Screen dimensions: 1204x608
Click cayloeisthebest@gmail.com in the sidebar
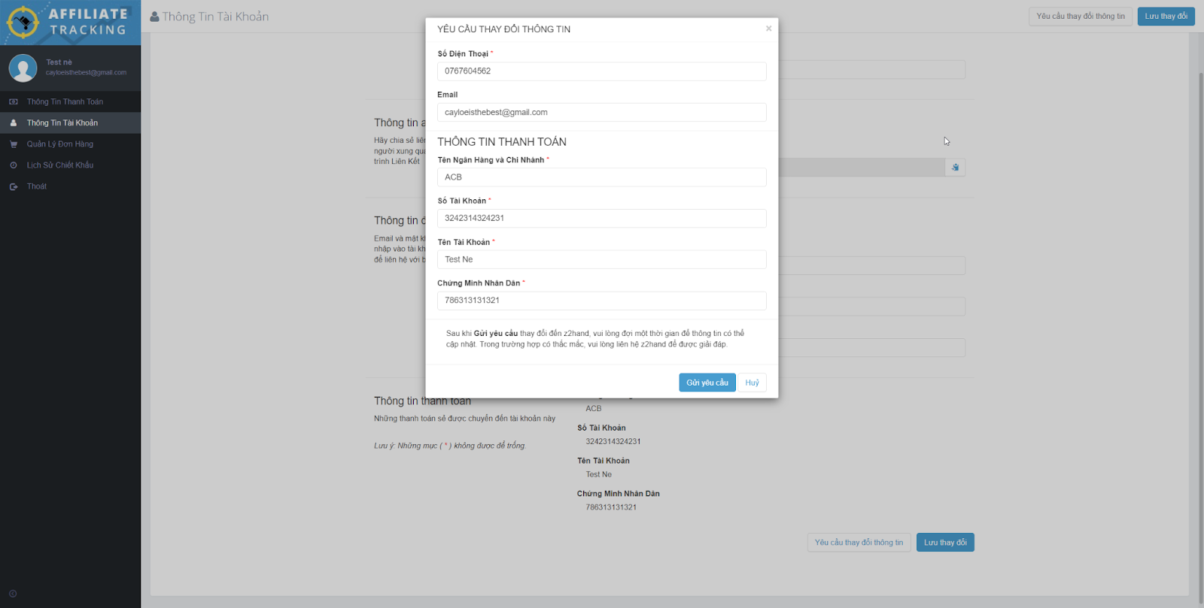click(86, 73)
